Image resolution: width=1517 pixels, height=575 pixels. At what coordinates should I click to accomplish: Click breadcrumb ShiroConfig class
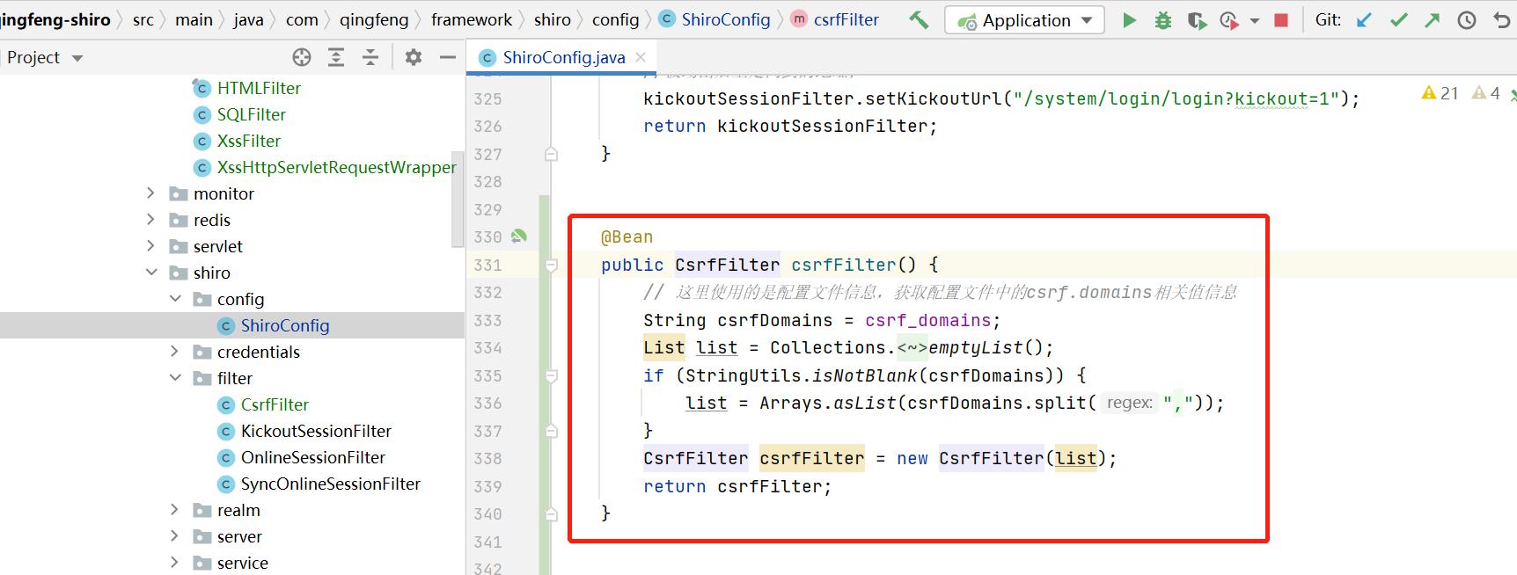715,19
